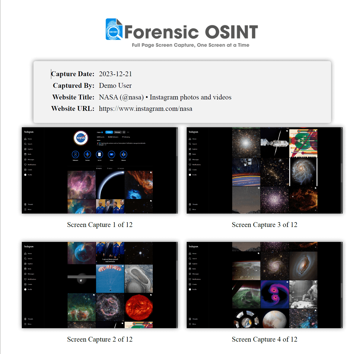The image size is (363, 354).
Task: Click the Explore icon in Screen Capture 3
Action: tap(190, 149)
